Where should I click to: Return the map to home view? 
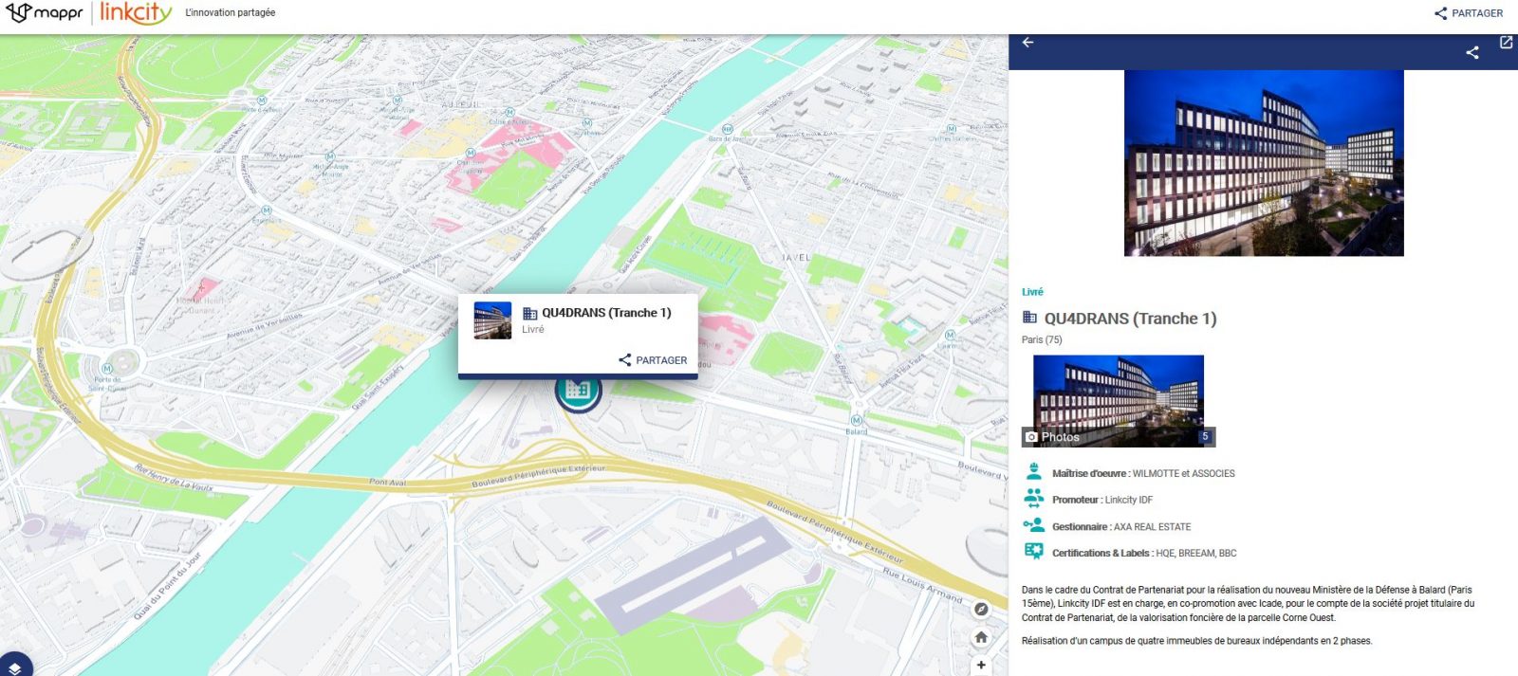pos(982,637)
